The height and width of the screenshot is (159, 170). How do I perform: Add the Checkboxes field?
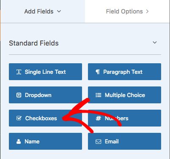[45, 118]
